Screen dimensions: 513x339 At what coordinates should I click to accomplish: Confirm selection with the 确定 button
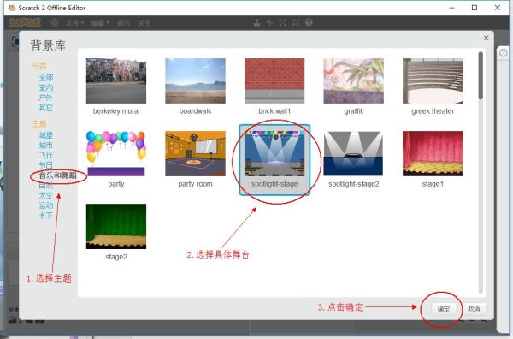coord(444,309)
